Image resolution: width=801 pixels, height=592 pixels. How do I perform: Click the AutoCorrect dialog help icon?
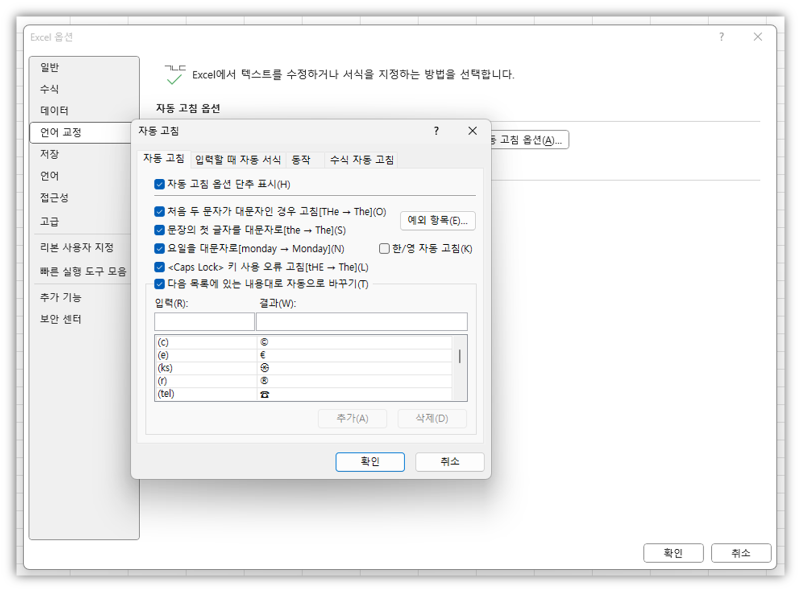pyautogui.click(x=436, y=131)
